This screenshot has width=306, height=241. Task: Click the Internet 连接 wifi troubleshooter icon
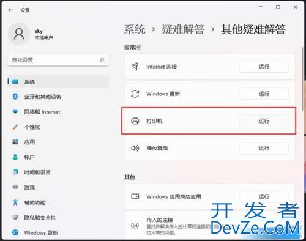click(x=135, y=67)
